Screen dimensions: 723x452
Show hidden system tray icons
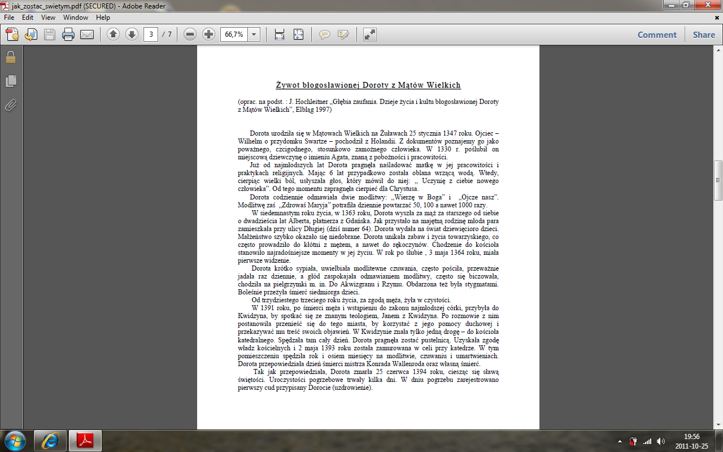pyautogui.click(x=620, y=441)
